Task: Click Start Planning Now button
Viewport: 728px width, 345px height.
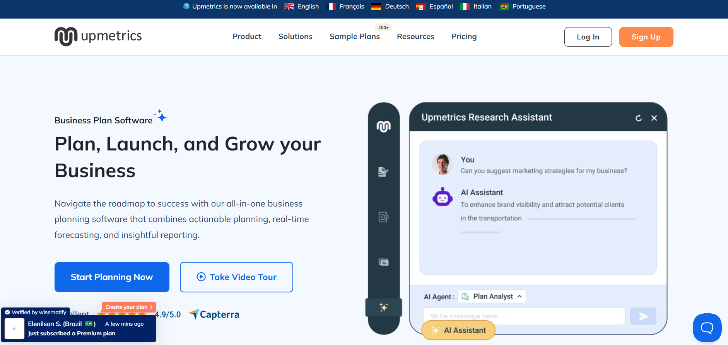Action: (112, 277)
